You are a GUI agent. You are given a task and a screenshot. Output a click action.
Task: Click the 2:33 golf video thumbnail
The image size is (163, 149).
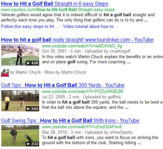20,136
